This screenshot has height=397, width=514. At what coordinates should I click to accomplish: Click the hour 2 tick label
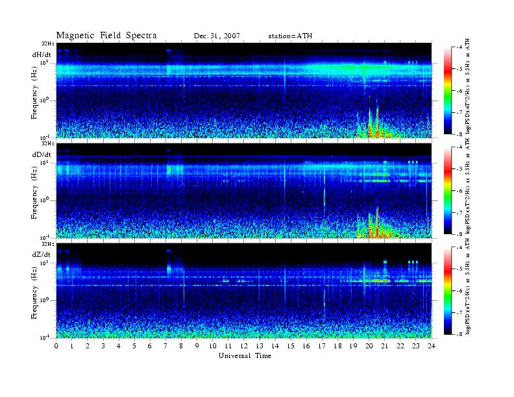88,346
